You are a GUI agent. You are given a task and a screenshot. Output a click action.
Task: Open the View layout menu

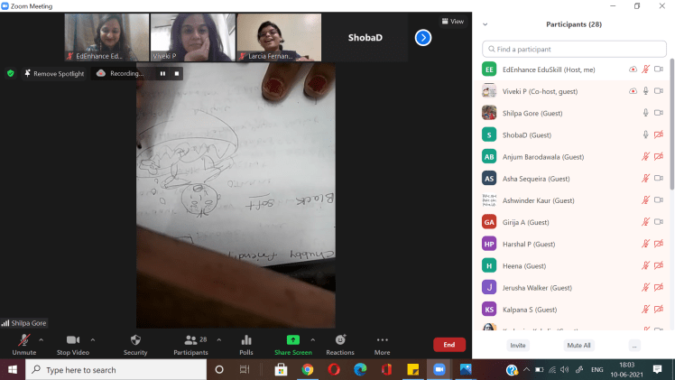[x=453, y=22]
